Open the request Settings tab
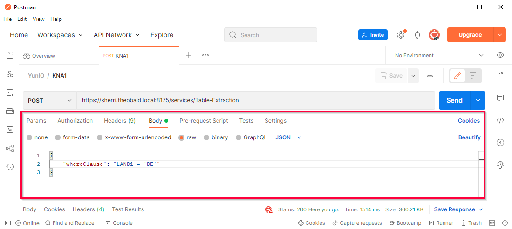 click(276, 120)
